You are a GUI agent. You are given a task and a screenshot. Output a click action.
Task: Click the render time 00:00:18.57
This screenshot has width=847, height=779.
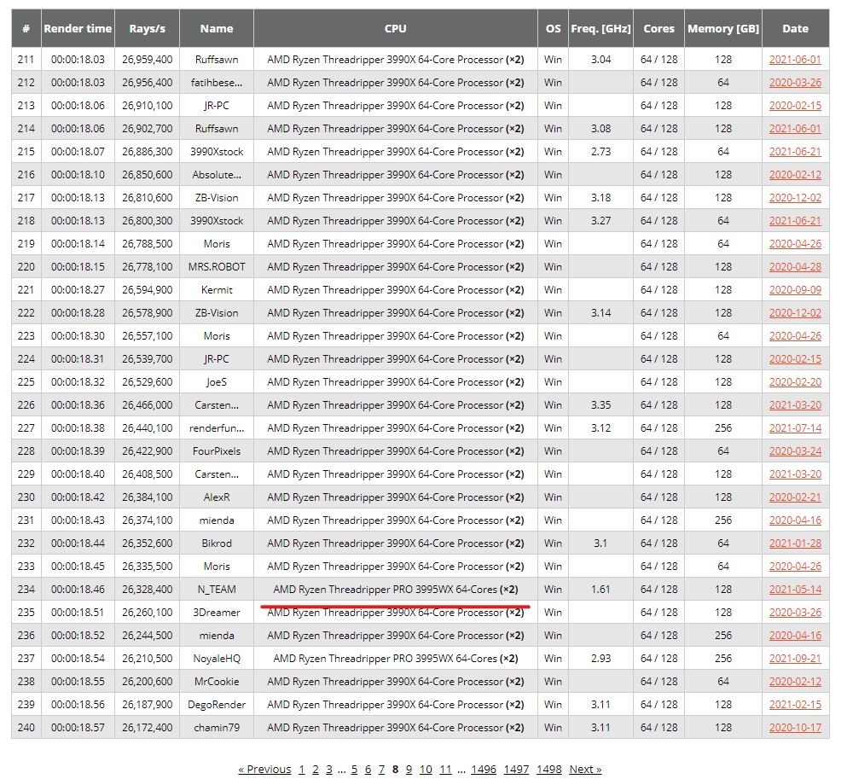pyautogui.click(x=78, y=728)
